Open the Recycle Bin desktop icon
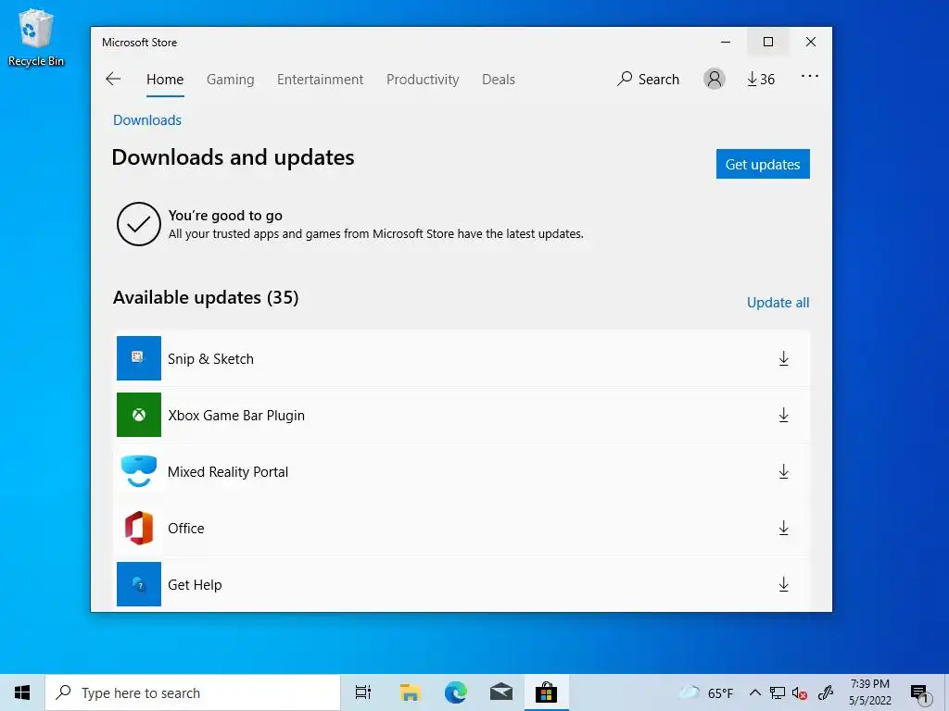 pos(36,37)
